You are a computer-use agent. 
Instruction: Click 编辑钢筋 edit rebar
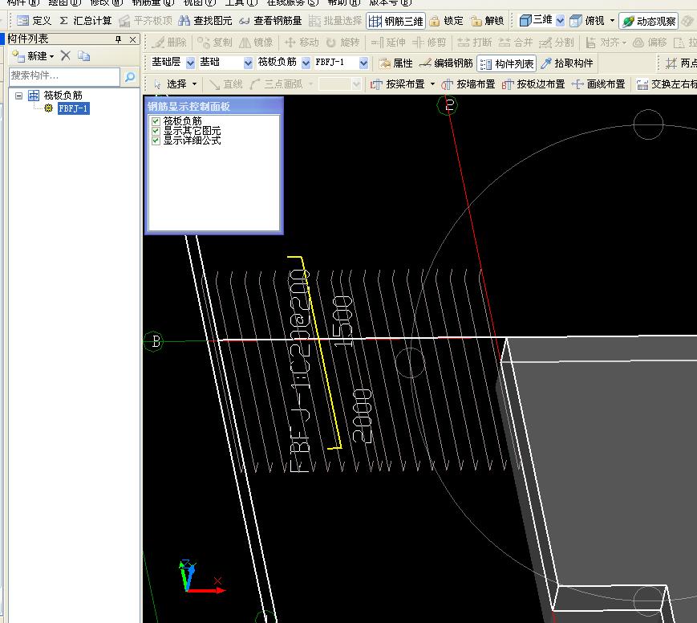pyautogui.click(x=445, y=63)
